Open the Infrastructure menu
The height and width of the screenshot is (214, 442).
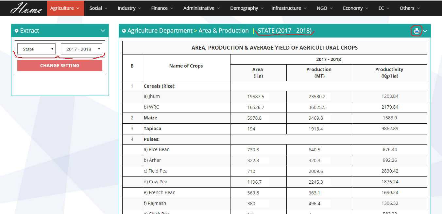coord(289,8)
